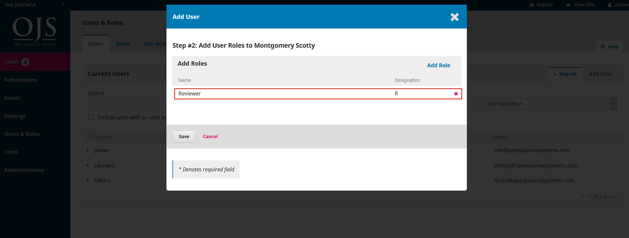Save the user roles
Image resolution: width=629 pixels, height=238 pixels.
184,137
